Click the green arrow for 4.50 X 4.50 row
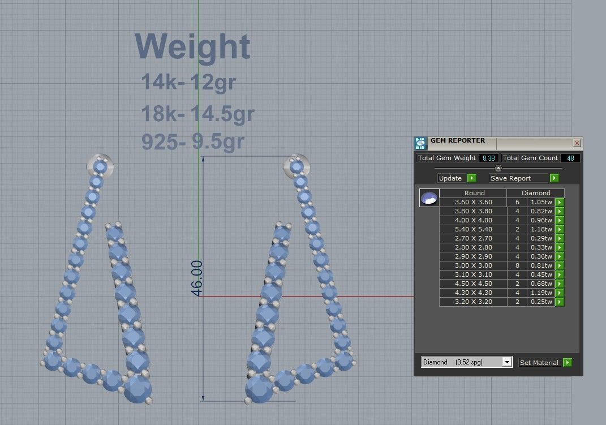Viewport: 606px width, 425px height. (559, 284)
